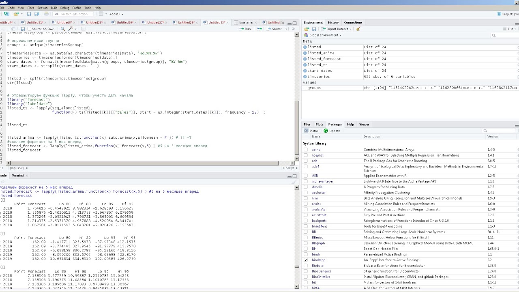
Task: Click the workspace panes grid icon
Action: [x=101, y=14]
